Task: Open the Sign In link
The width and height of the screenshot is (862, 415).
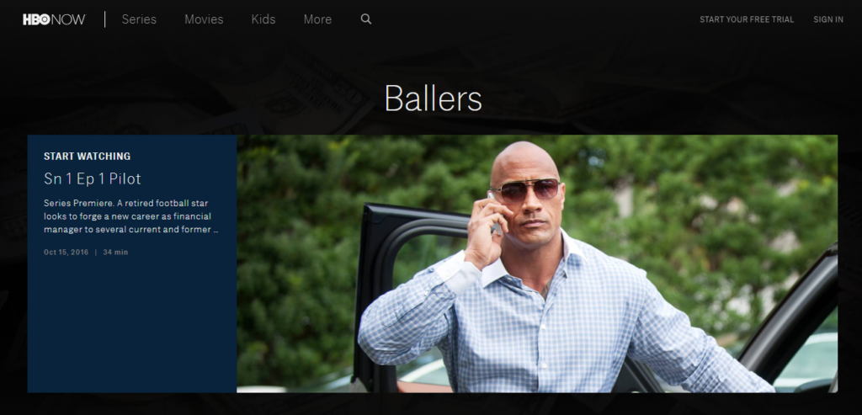Action: click(x=828, y=19)
